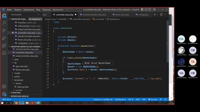Select the PHP language mode
This screenshot has width=200, height=112.
144,100
